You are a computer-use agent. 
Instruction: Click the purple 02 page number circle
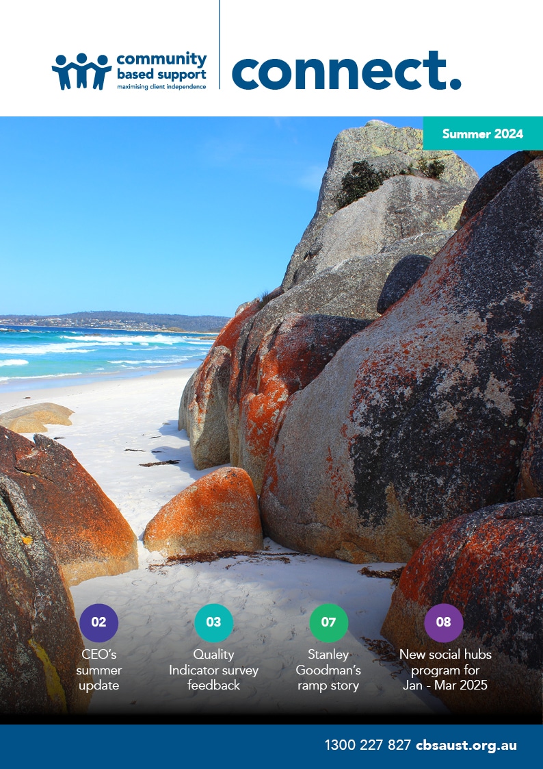coord(99,622)
